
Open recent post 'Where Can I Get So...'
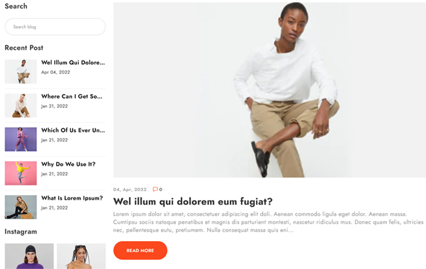[72, 96]
